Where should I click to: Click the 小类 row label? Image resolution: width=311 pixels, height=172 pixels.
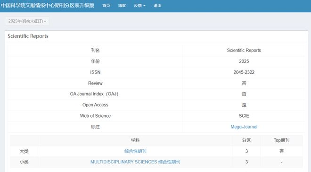click(x=24, y=162)
